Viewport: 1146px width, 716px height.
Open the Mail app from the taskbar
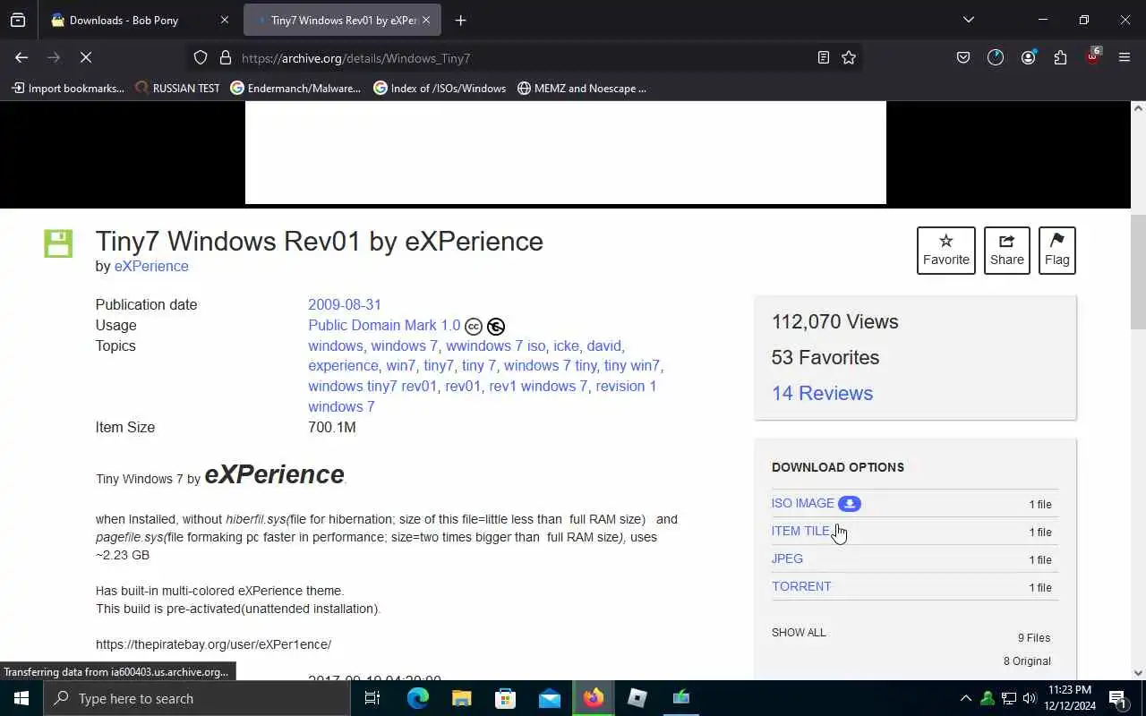pyautogui.click(x=550, y=698)
